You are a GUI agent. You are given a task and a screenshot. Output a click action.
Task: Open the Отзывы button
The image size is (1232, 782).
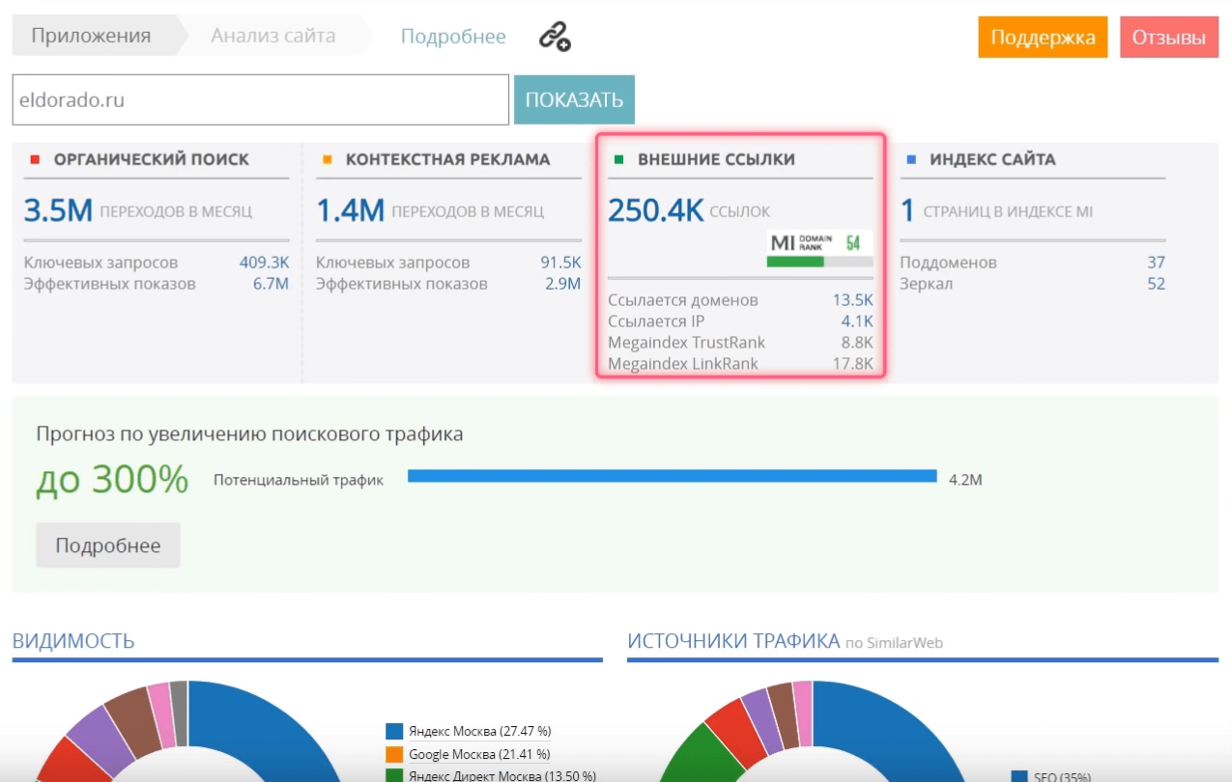(1168, 38)
